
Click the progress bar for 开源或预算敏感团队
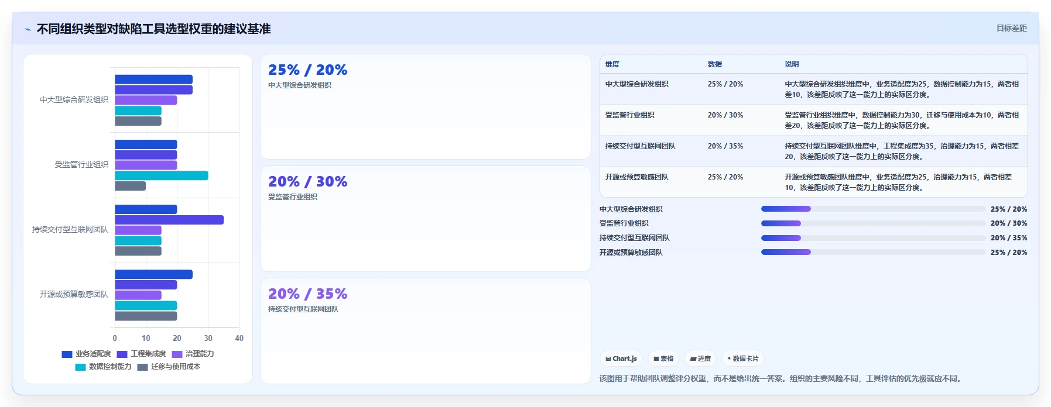tap(873, 252)
